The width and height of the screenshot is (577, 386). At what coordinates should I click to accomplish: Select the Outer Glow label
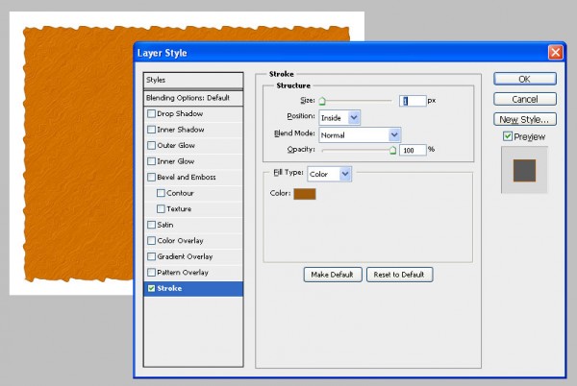176,145
